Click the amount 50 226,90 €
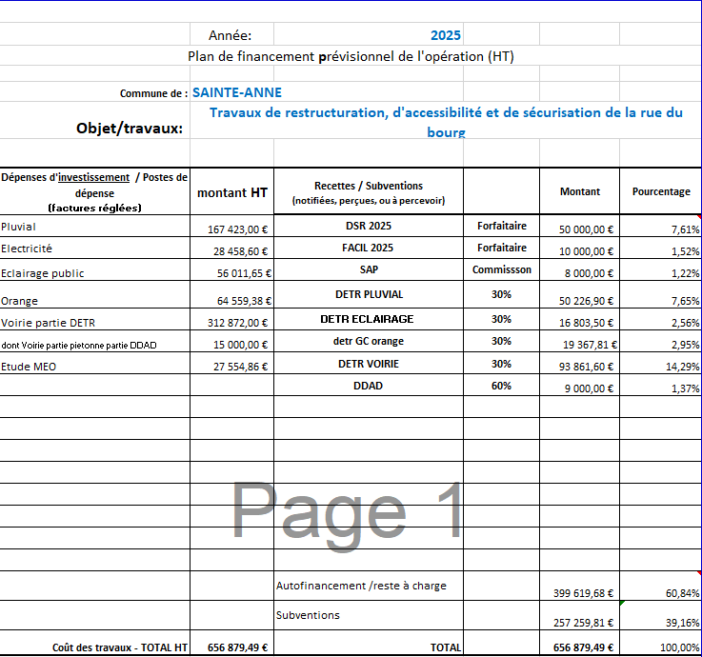Image resolution: width=702 pixels, height=657 pixels. [x=586, y=301]
